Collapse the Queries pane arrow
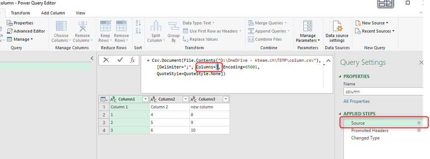Screen dimensions: 430x159 (92, 58)
